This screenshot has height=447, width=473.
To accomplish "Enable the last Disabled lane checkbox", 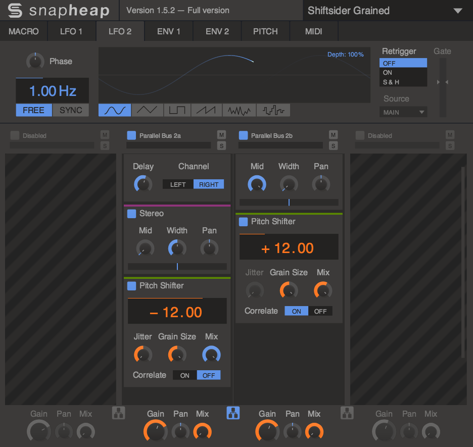I will (360, 135).
